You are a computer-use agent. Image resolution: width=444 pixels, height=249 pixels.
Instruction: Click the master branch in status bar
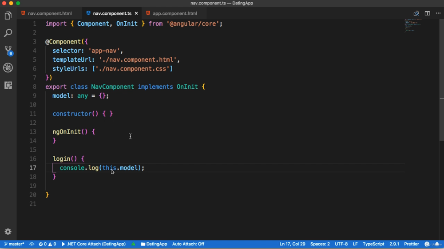[14, 244]
